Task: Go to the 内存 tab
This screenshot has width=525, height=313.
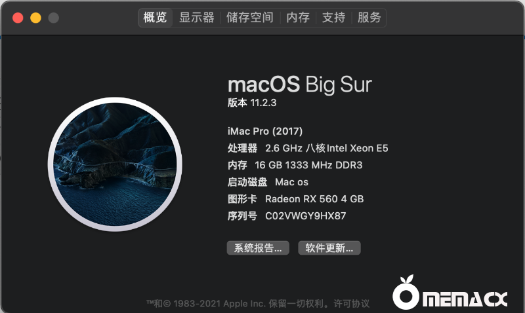Action: click(298, 18)
